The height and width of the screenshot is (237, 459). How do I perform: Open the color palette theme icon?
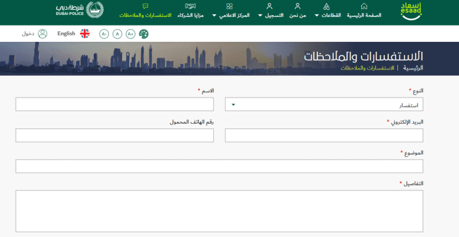click(x=144, y=34)
